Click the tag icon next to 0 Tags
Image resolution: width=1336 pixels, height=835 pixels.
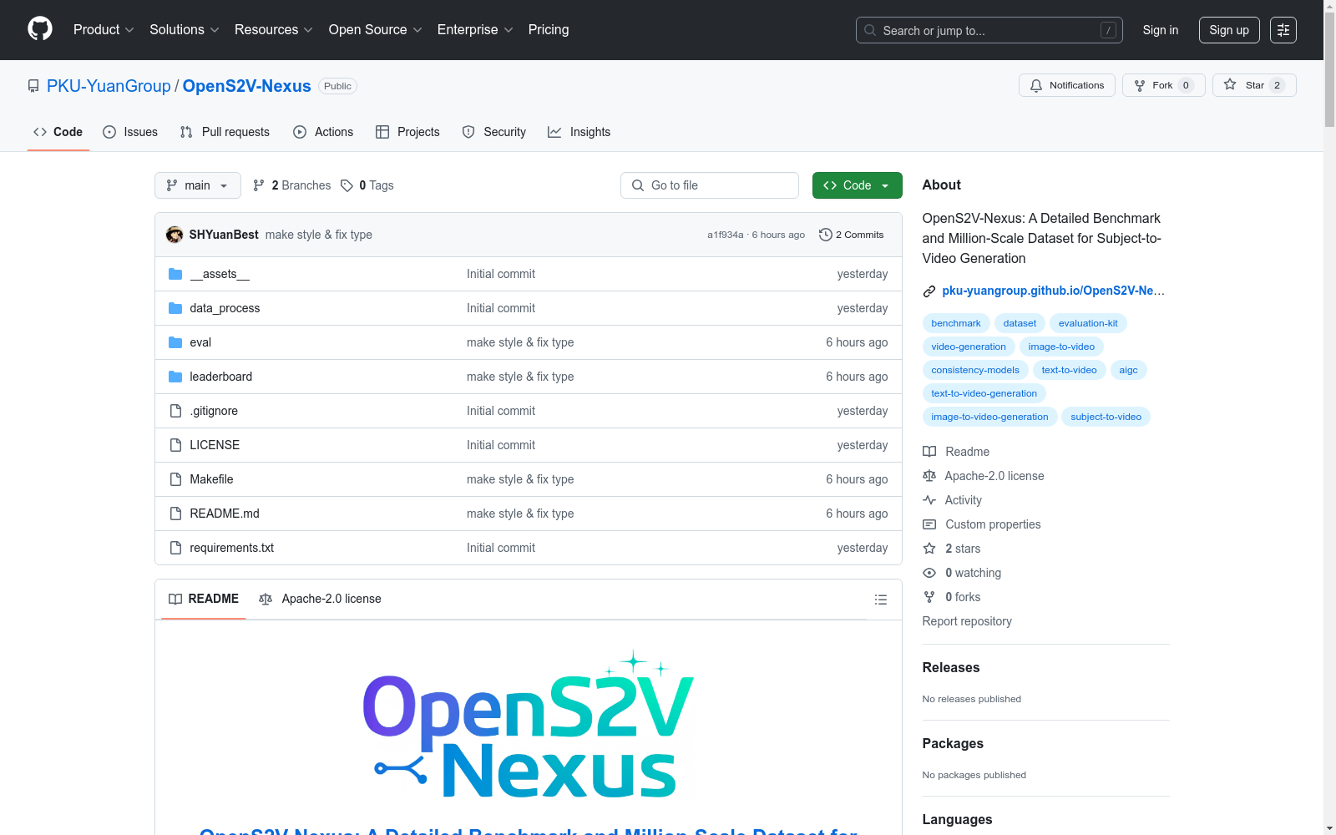[347, 185]
